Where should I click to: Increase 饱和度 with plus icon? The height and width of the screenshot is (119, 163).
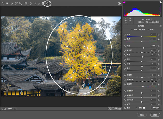tap(158, 85)
